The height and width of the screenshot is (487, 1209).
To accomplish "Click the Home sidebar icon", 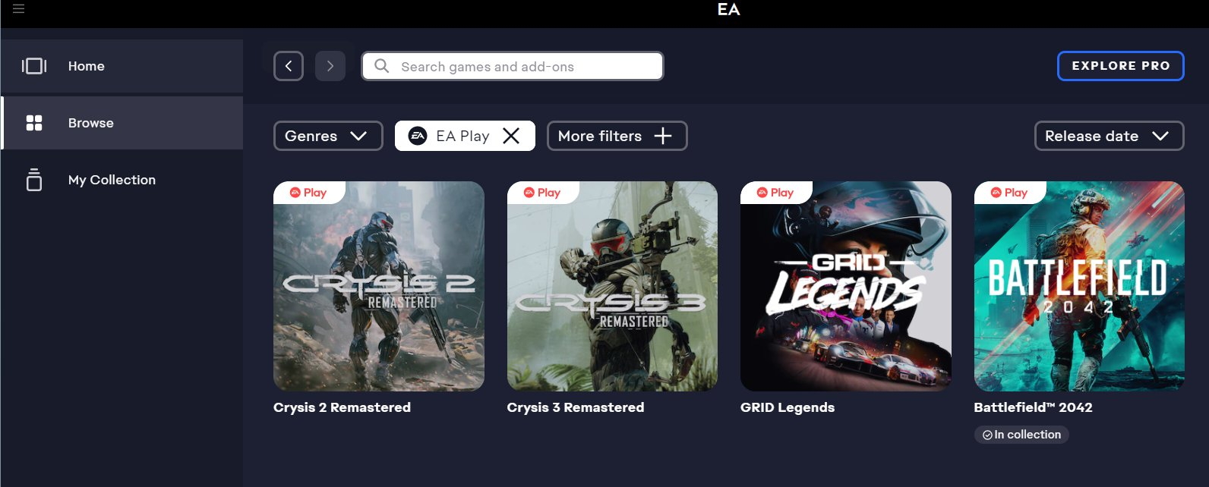I will [x=34, y=66].
